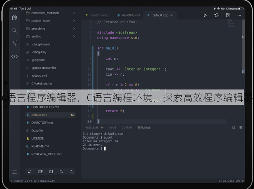254x189 pixels.
Task: Click the 0↓ 1↑ sync status
Action: tap(28, 181)
